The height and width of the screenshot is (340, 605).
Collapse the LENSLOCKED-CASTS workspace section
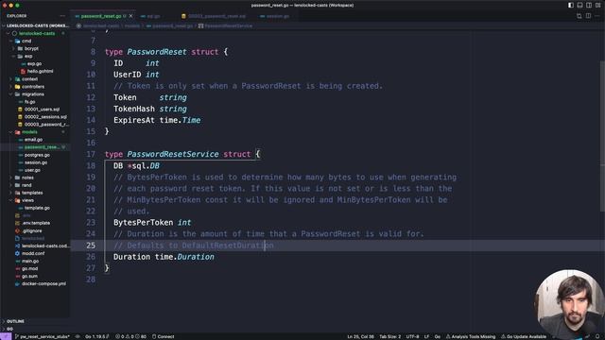tap(36, 25)
